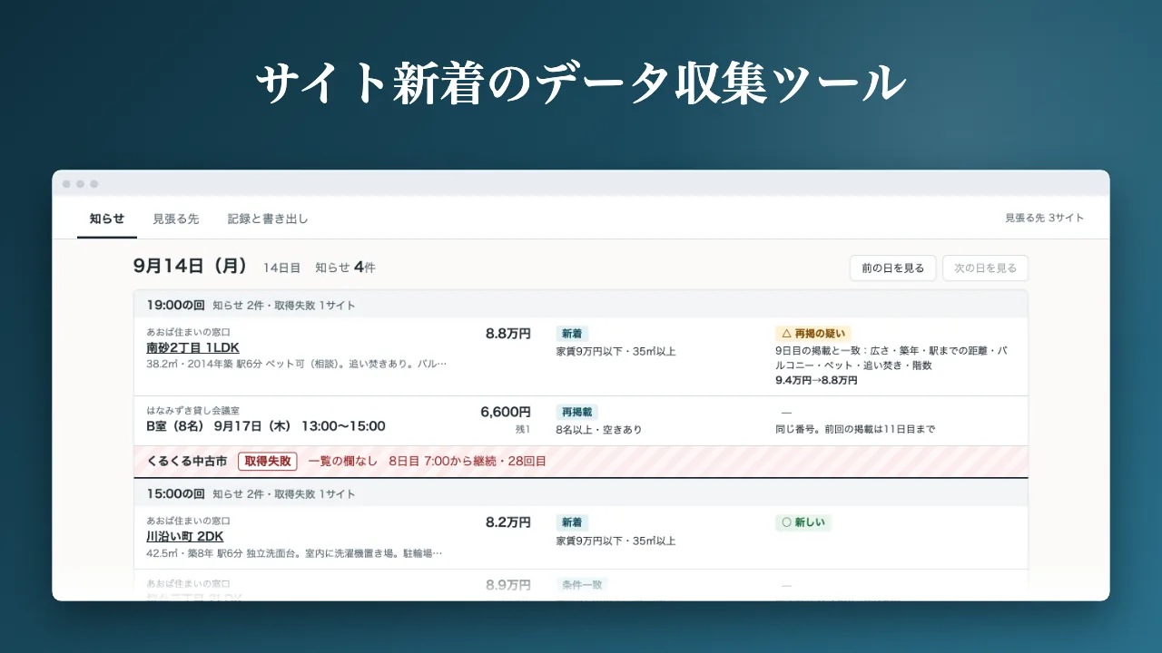
Task: Click the 取得失敗 badge
Action: [268, 461]
